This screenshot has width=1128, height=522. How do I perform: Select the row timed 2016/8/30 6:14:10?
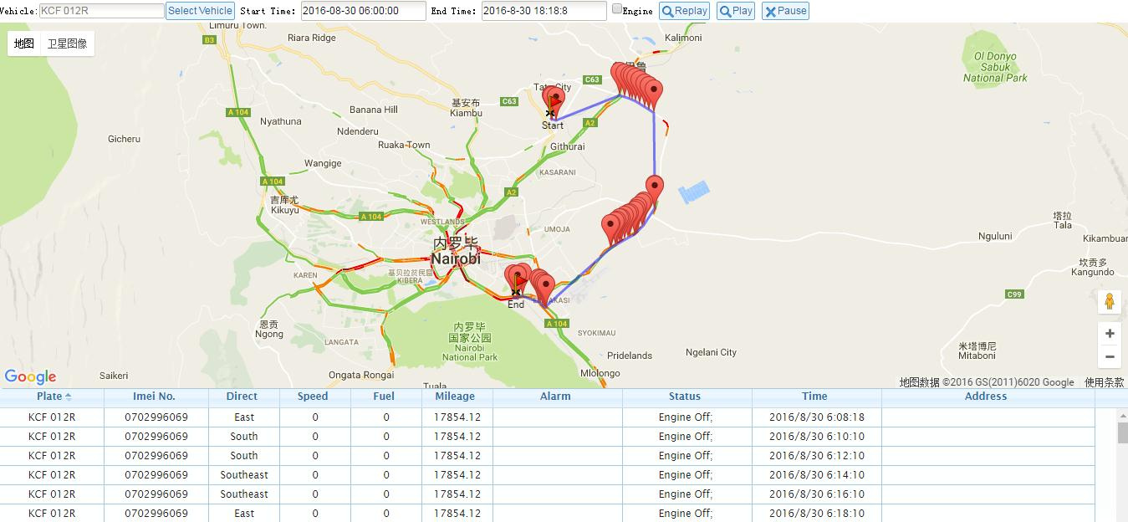(548, 475)
